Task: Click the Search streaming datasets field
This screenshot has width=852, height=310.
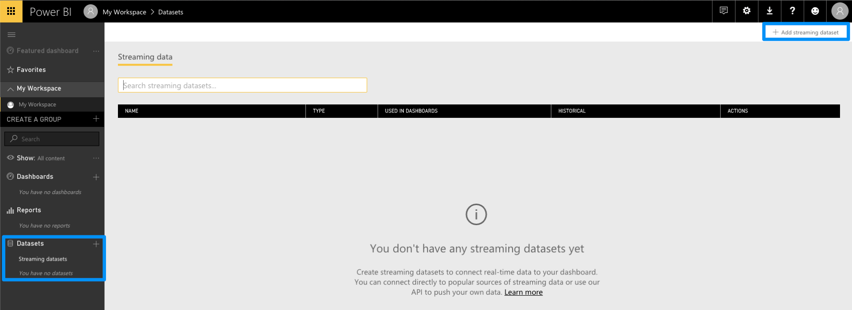Action: tap(242, 85)
